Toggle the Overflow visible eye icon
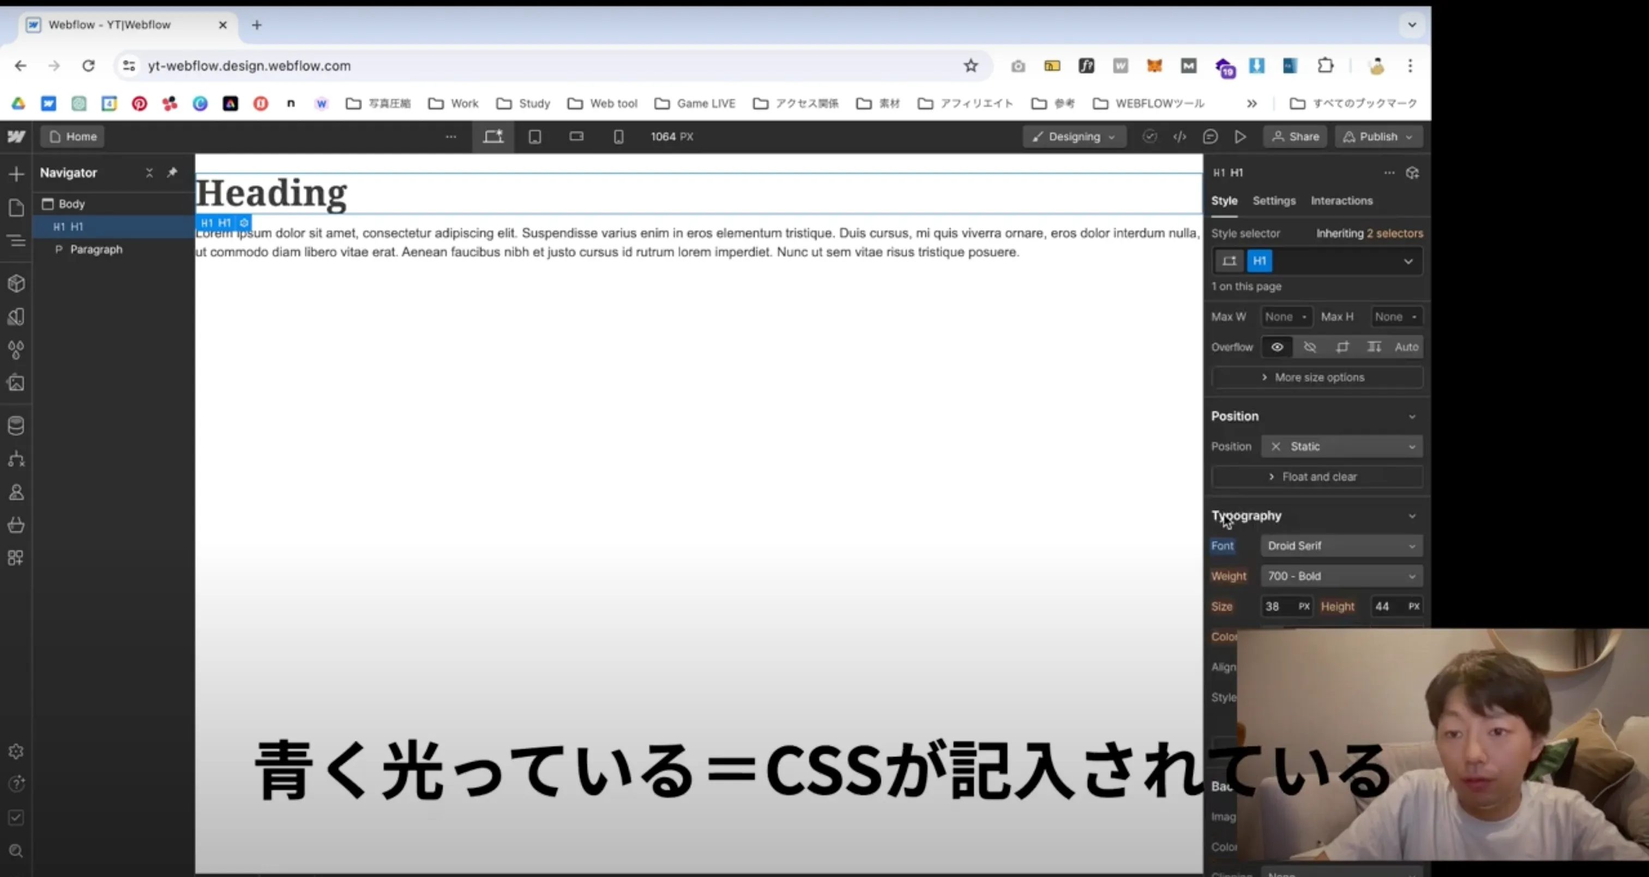The image size is (1649, 877). [x=1277, y=347]
